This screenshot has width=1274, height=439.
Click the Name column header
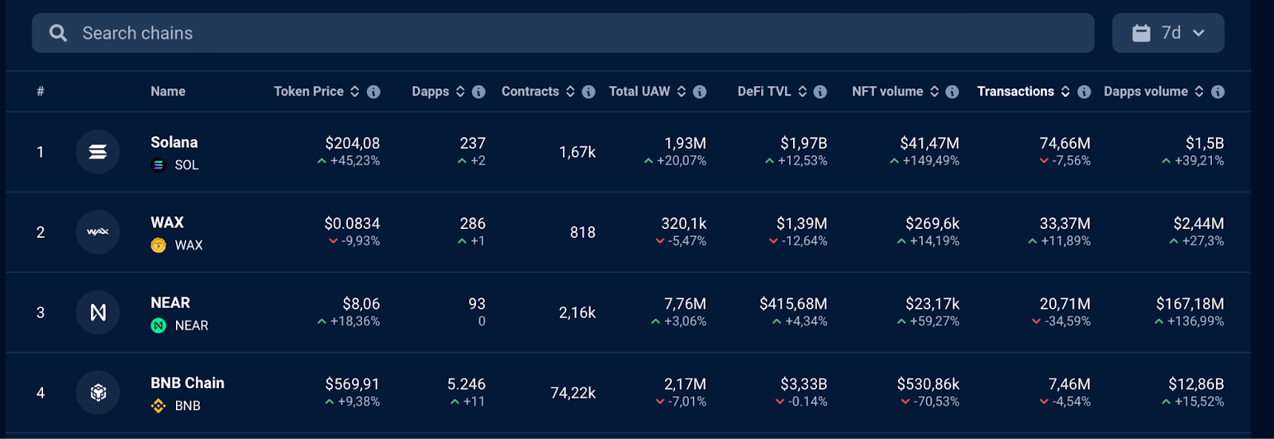coord(168,91)
